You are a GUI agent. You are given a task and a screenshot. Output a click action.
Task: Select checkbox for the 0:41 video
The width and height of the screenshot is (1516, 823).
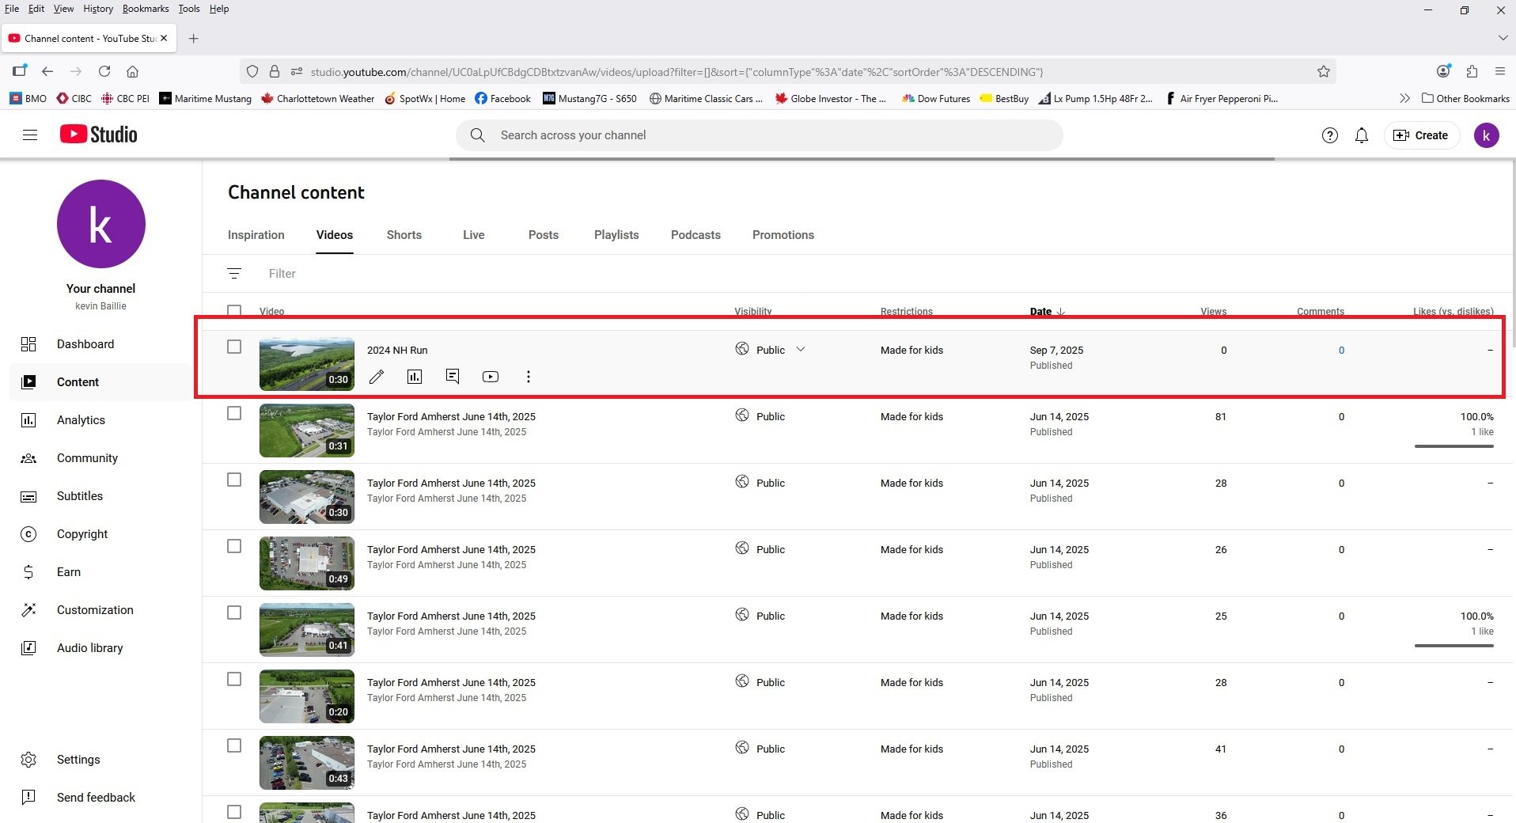point(234,613)
